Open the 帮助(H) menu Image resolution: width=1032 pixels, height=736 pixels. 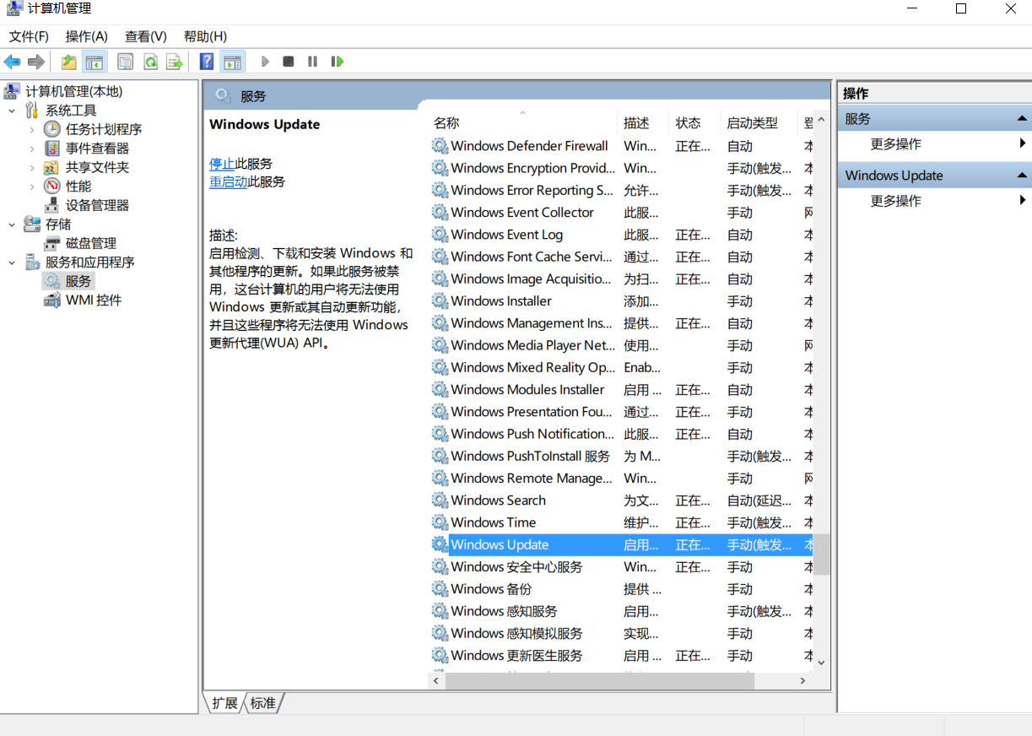tap(205, 36)
